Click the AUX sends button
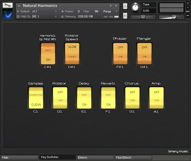 [x=188, y=11]
